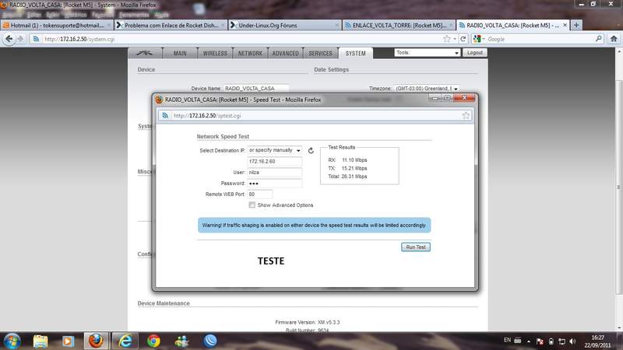Switch to ENLACE_VOLTA_TORRE tab
The width and height of the screenshot is (623, 350).
pos(399,25)
